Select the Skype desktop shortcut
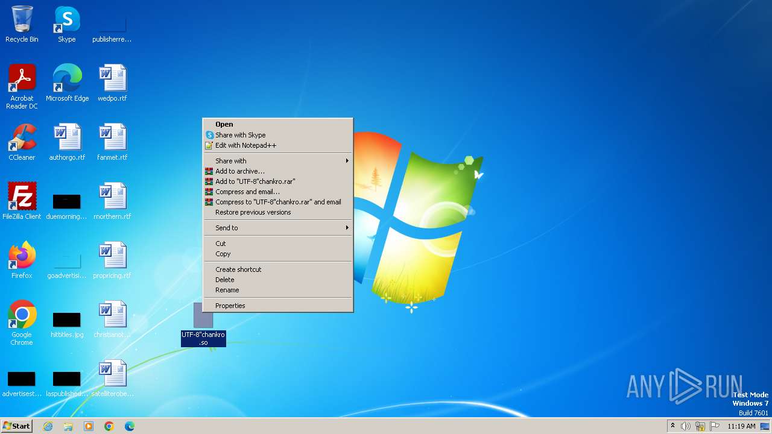Image resolution: width=772 pixels, height=434 pixels. [x=67, y=24]
